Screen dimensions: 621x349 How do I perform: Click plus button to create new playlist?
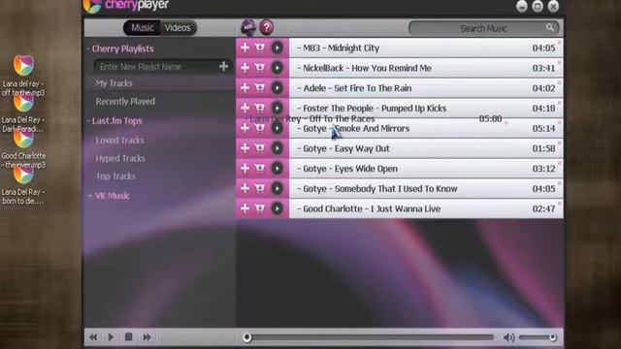[x=224, y=66]
